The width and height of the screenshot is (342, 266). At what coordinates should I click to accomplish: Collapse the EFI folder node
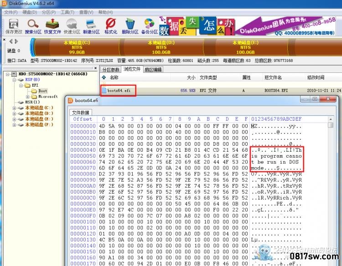point(21,85)
